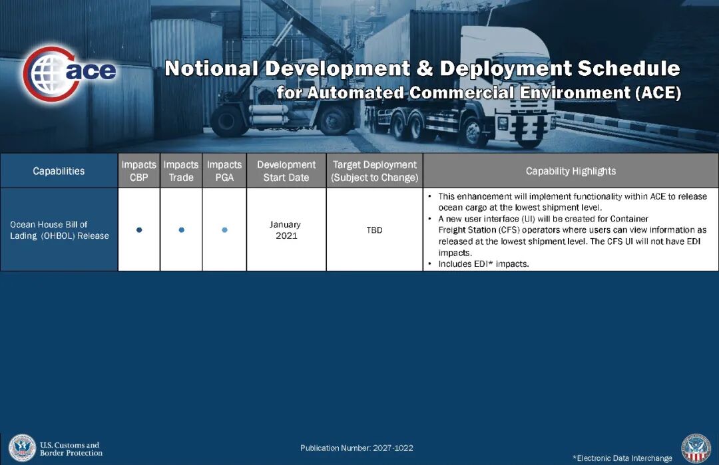Click the Impacts Trade dot indicator
Viewport: 719px width, 465px height.
[182, 230]
